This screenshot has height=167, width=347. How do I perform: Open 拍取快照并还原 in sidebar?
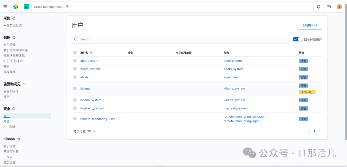(x=14, y=55)
